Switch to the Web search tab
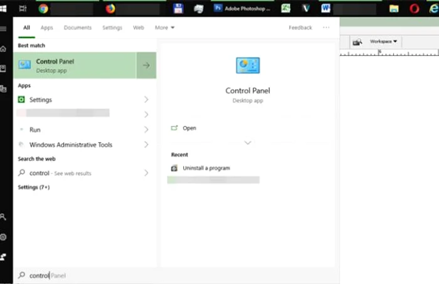The width and height of the screenshot is (439, 284). (139, 28)
